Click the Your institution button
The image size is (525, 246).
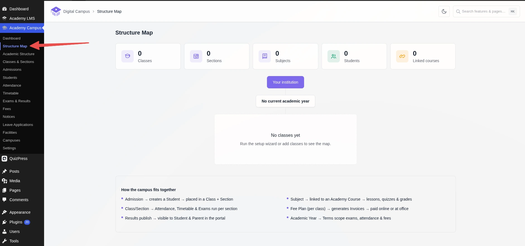tap(285, 82)
